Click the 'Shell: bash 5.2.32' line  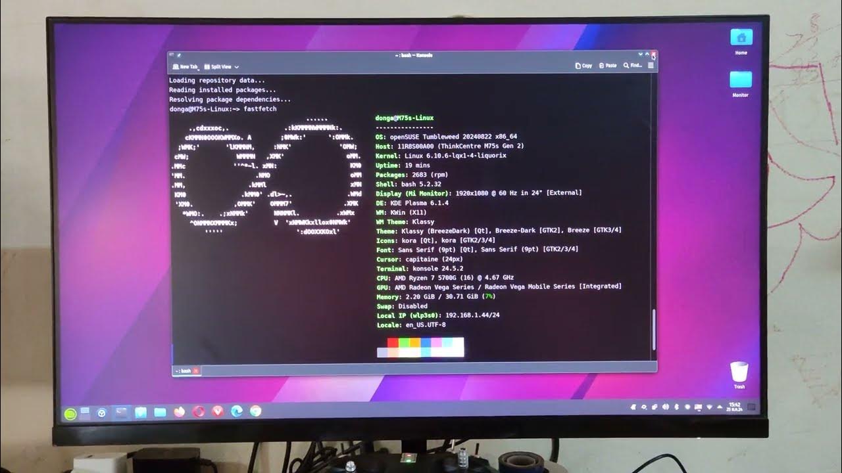[x=409, y=185]
